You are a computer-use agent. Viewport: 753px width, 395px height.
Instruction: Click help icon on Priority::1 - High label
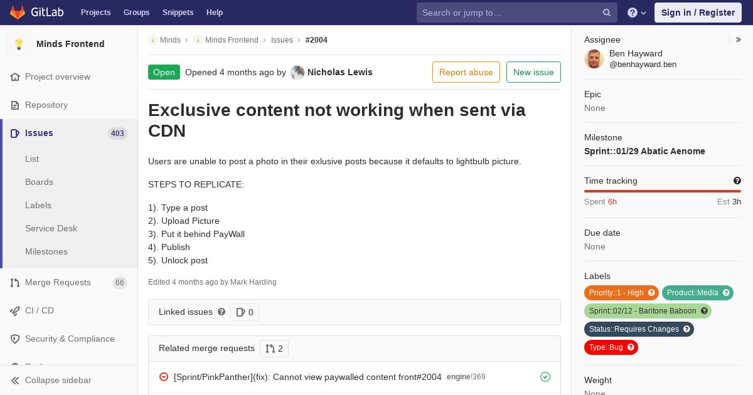651,293
